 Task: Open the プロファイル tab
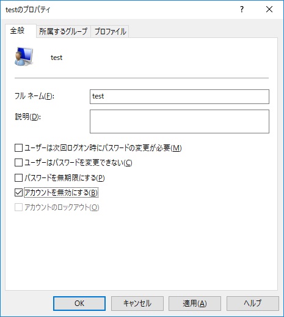coord(110,32)
